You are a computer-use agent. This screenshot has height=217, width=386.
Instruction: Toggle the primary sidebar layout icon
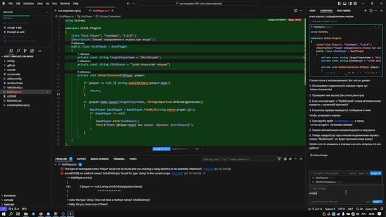click(x=340, y=4)
